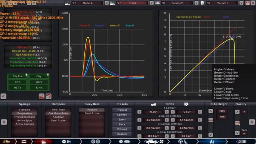Apply the Offroad preset
The width and height of the screenshot is (256, 144).
coord(122,129)
